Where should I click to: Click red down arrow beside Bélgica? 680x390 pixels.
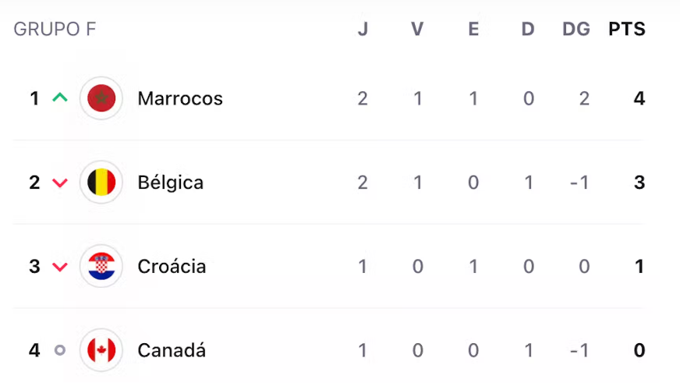[x=60, y=183]
